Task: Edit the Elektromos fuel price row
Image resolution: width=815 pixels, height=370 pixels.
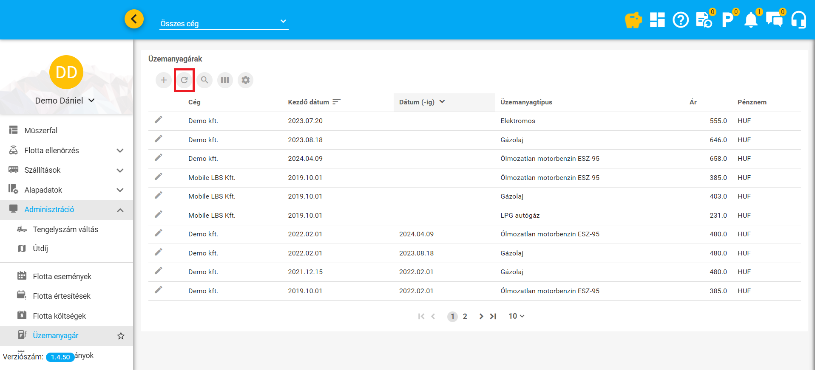Action: [x=158, y=120]
